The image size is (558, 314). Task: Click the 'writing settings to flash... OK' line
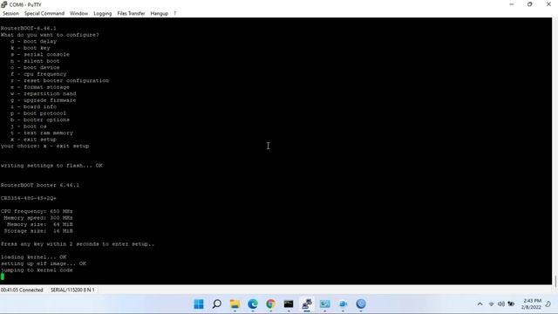(x=51, y=166)
